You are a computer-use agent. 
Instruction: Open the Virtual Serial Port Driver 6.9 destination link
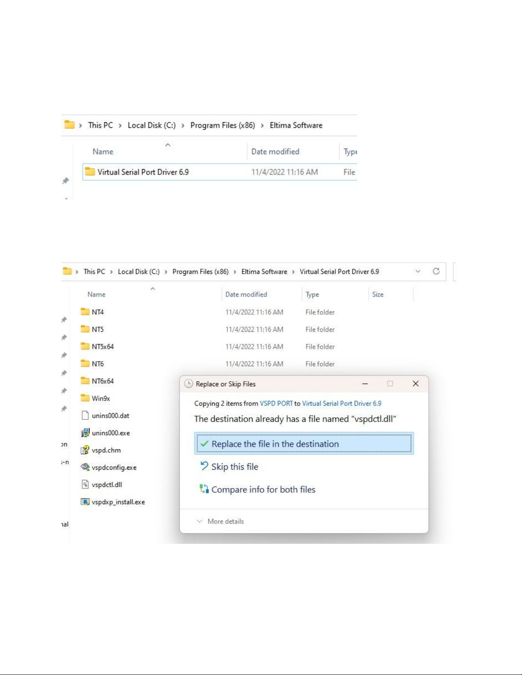[341, 403]
